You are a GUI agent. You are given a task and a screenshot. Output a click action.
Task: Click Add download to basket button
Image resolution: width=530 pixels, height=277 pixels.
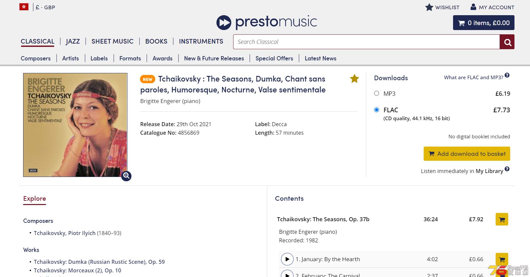(467, 154)
